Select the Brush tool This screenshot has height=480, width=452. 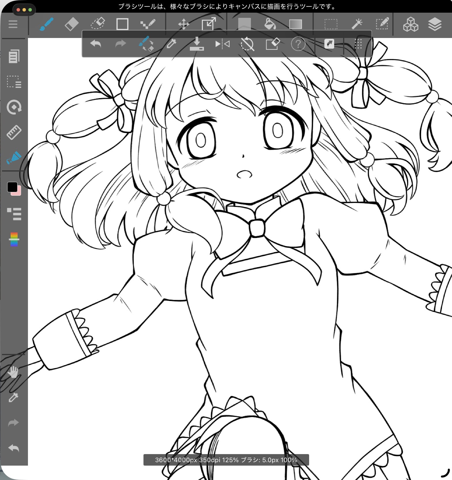[46, 24]
